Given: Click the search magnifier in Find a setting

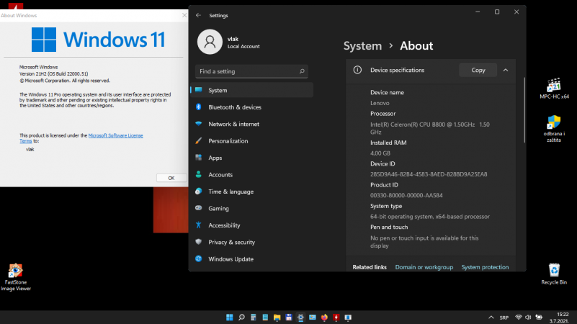Looking at the screenshot, I should coord(302,71).
